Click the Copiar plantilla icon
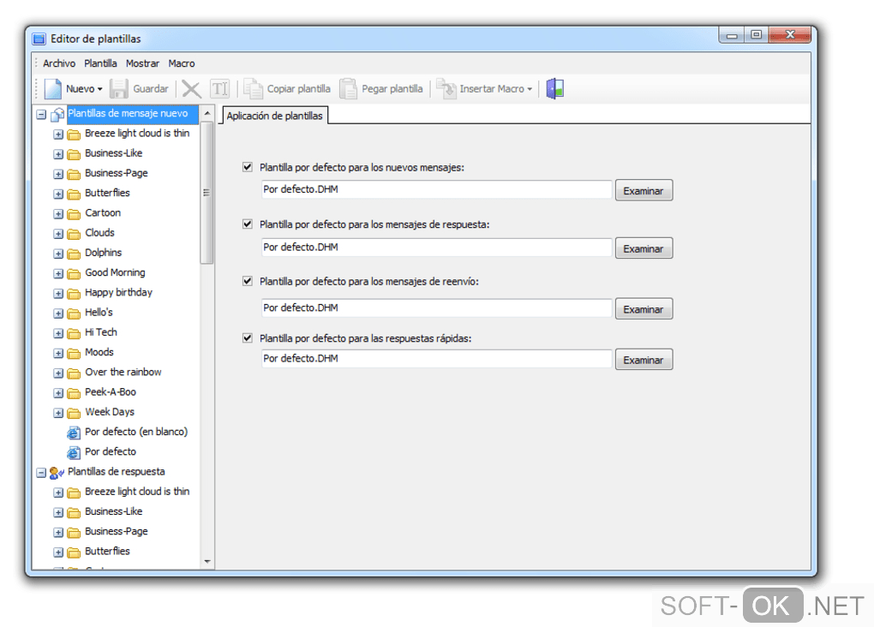Screen dimensions: 874x627 click(253, 88)
